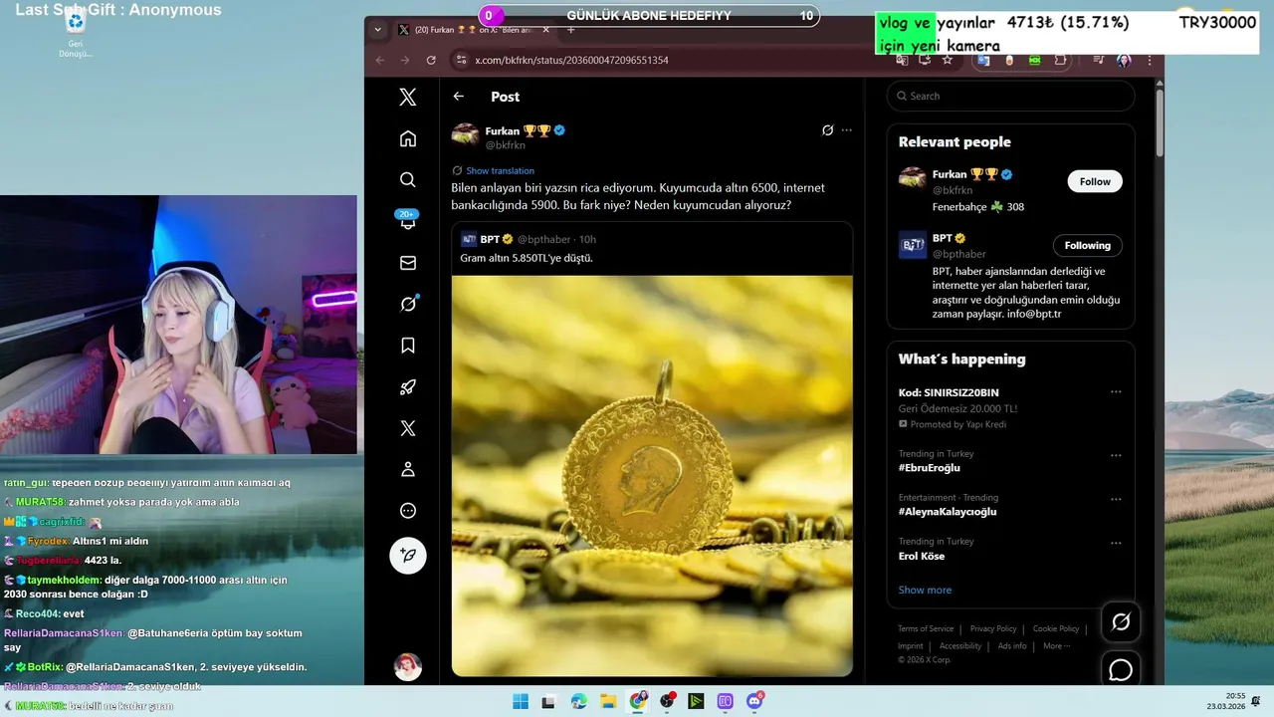
Task: Open more options for #AleynaKalaycıoğlu trend
Action: (x=1116, y=499)
